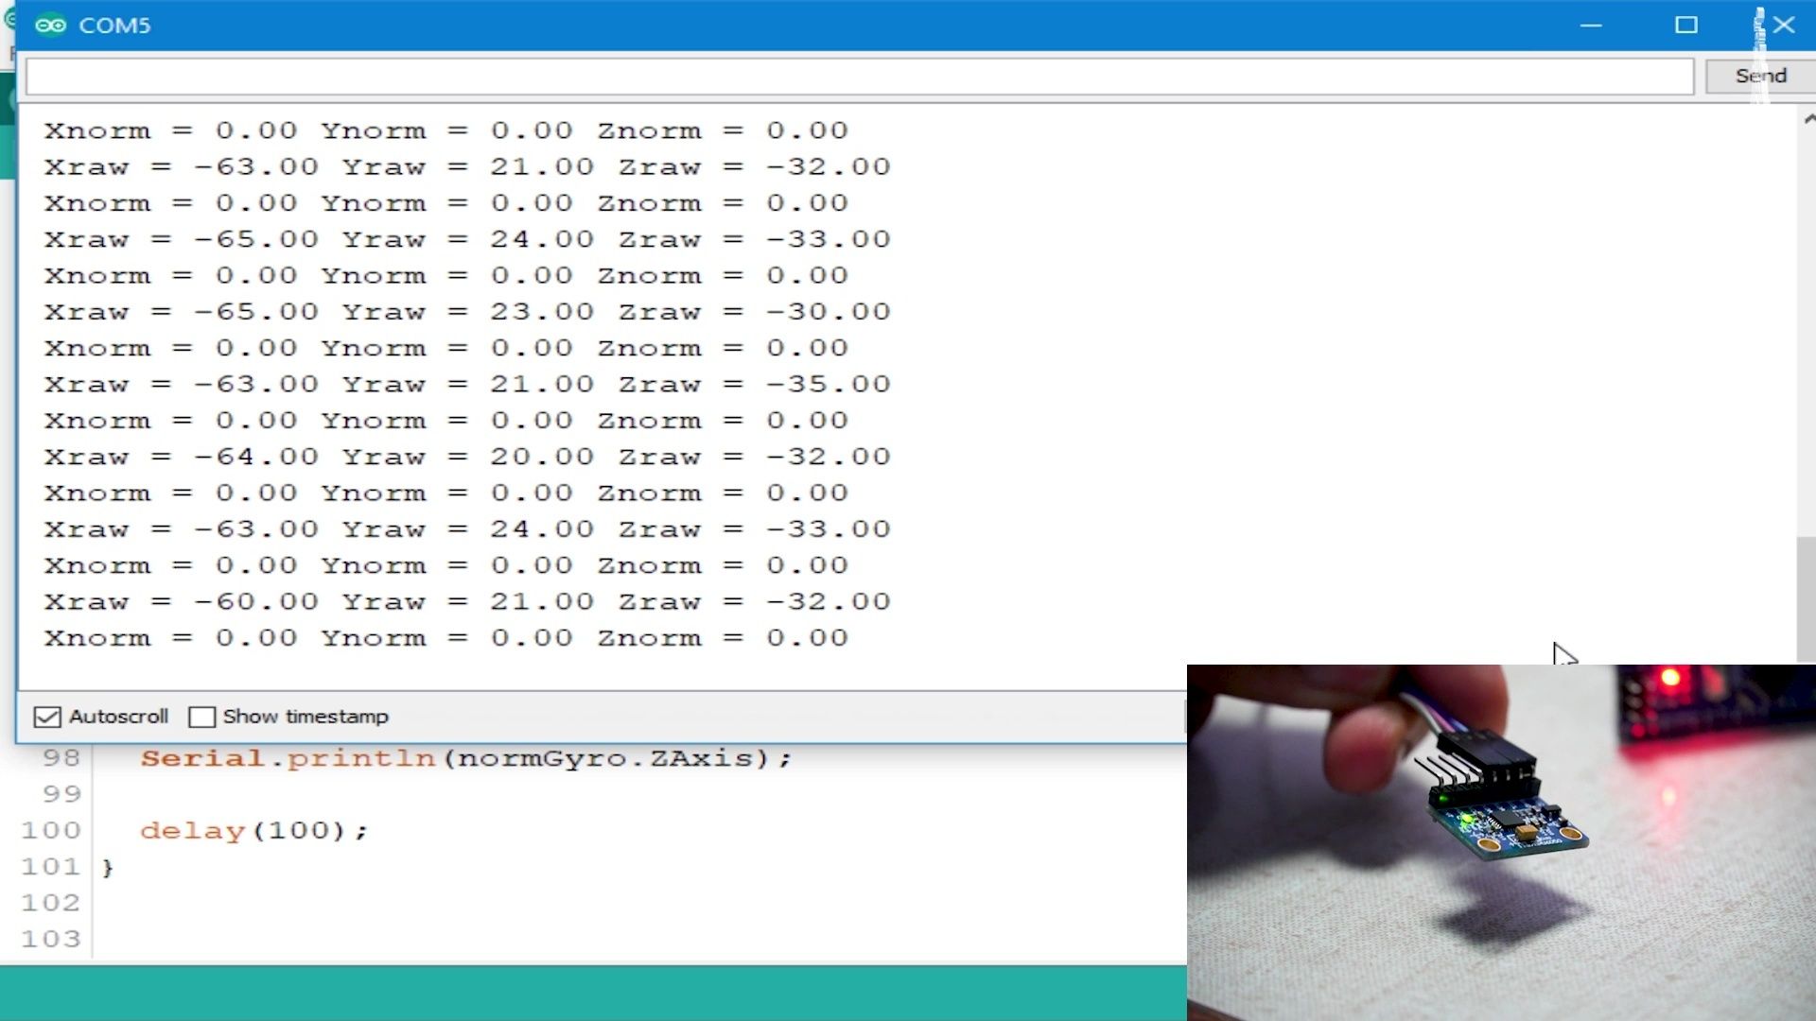Click the Arduino logo in the COM5 title bar
Viewport: 1816px width, 1021px height.
52,25
